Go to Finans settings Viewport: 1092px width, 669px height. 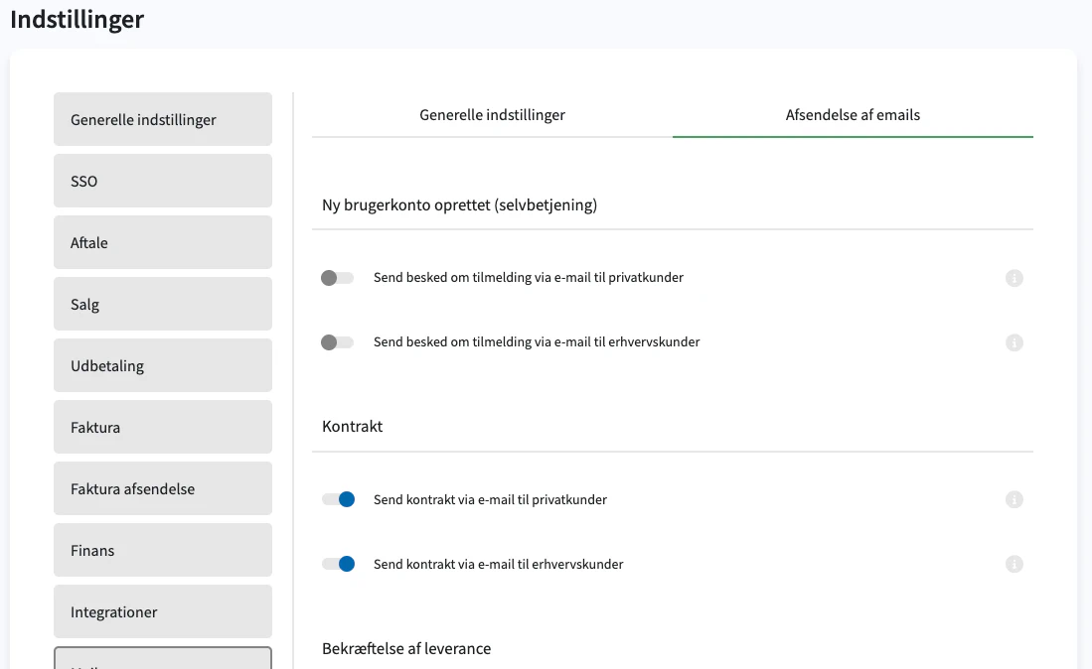[163, 550]
